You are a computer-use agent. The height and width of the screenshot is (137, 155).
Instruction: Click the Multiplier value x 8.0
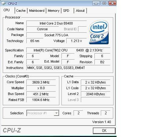tap(41, 88)
